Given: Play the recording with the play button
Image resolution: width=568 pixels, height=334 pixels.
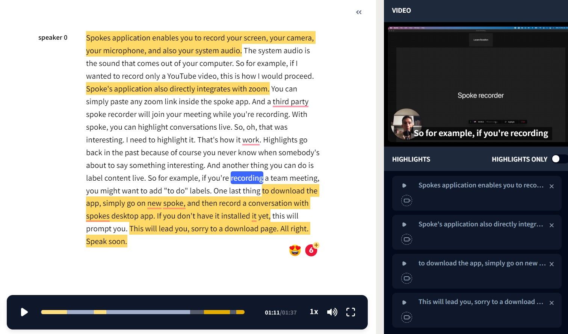Looking at the screenshot, I should click(24, 312).
